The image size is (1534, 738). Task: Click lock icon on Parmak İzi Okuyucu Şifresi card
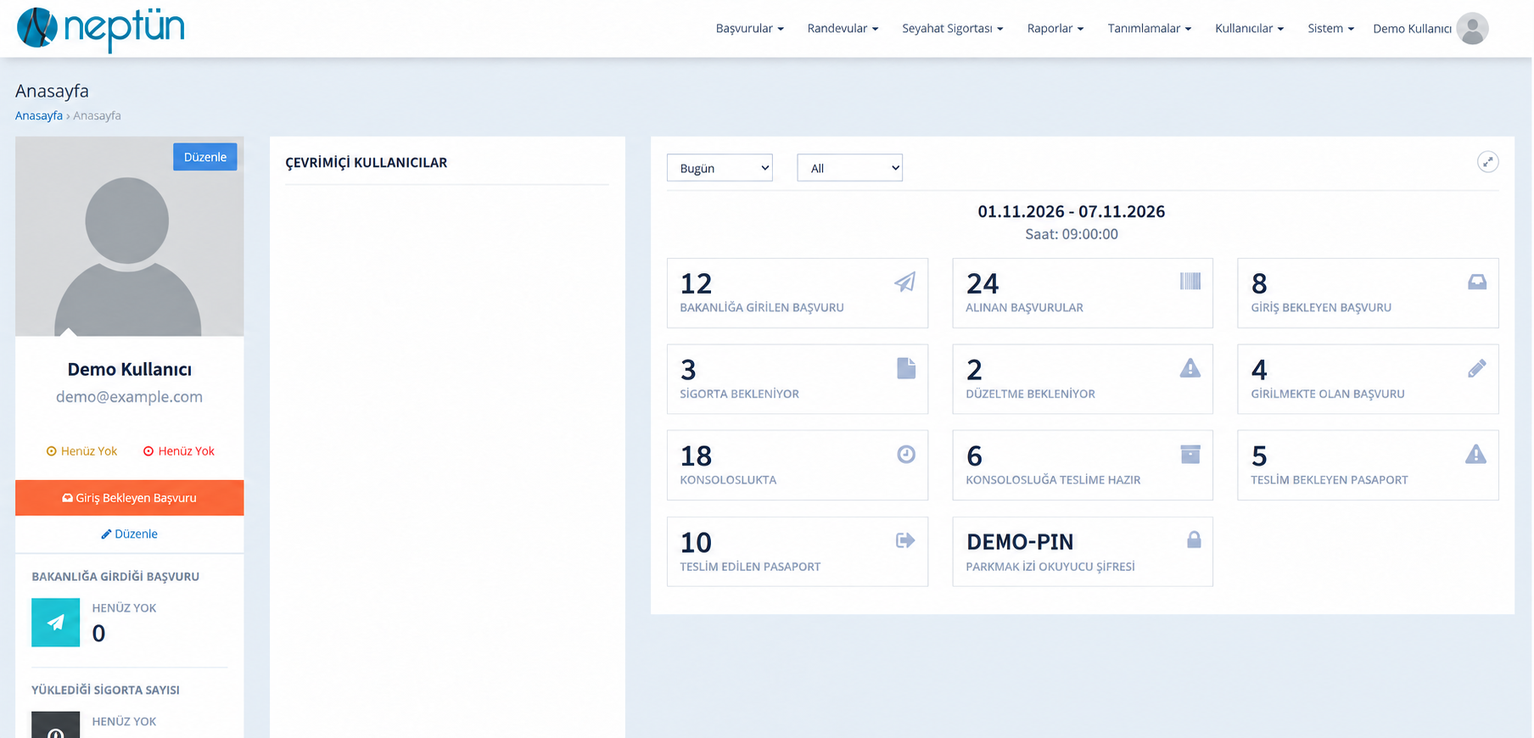tap(1194, 540)
